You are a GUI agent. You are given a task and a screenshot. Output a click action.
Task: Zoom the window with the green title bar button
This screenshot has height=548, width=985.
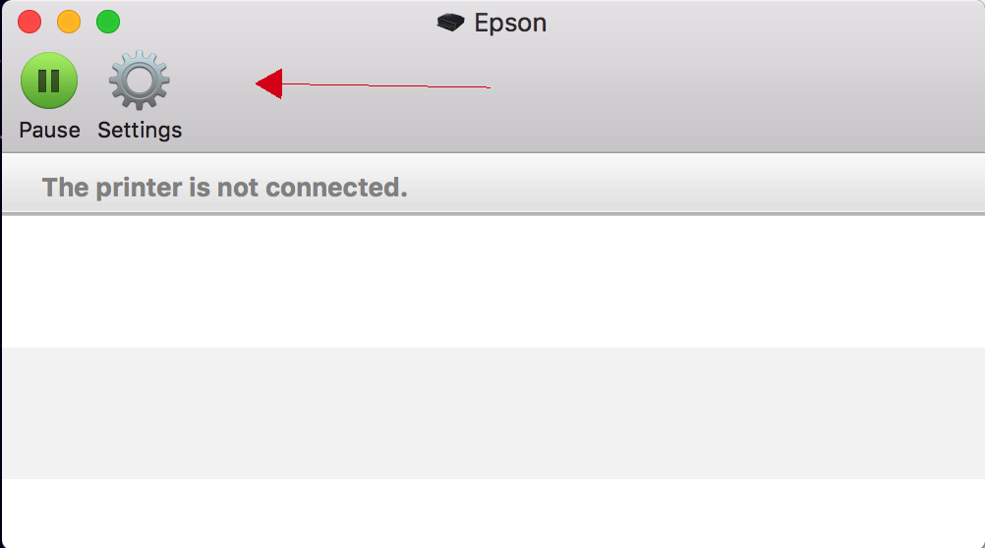(x=108, y=22)
